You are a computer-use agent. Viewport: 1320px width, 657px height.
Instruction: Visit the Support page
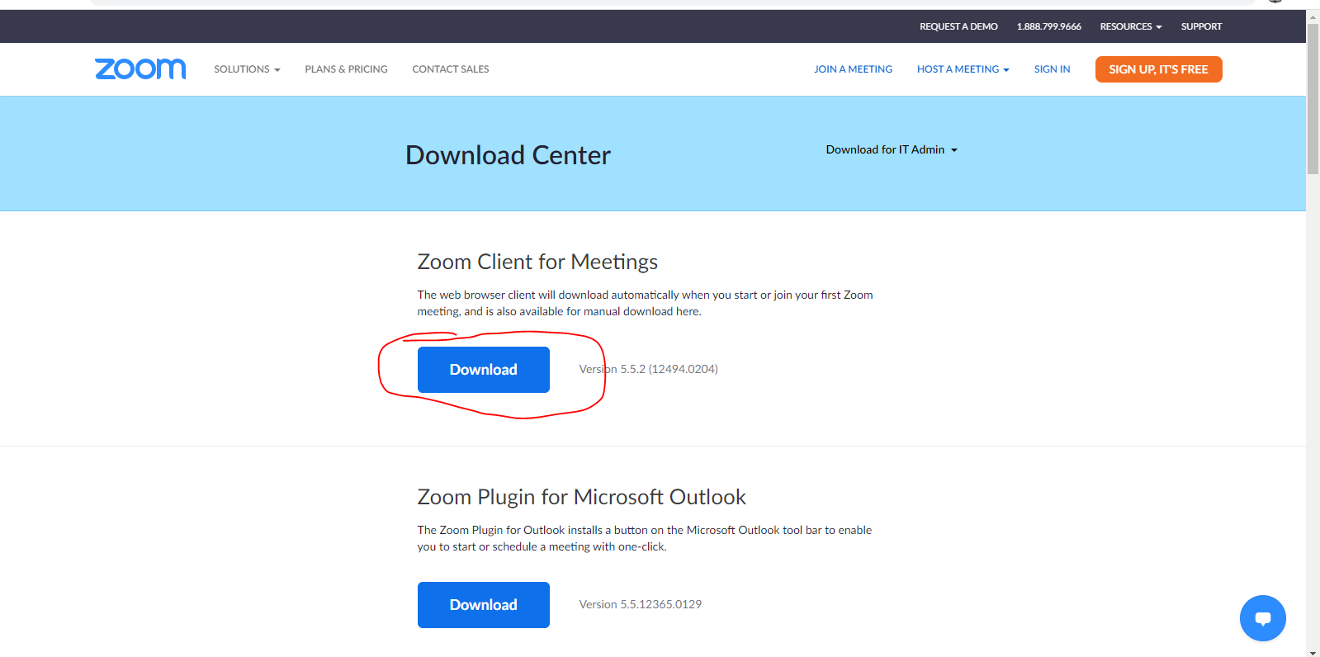[x=1201, y=26]
